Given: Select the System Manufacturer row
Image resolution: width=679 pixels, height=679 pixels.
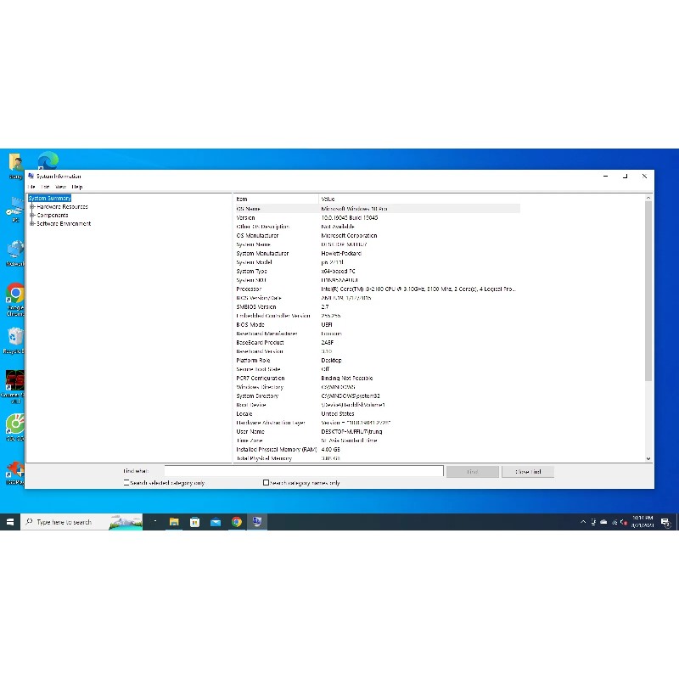Looking at the screenshot, I should point(377,253).
